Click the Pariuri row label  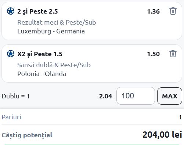coord(11,117)
